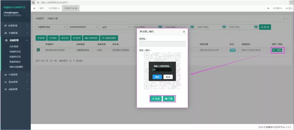
Task: Switch to the 首页 tab
Action: pos(41,8)
